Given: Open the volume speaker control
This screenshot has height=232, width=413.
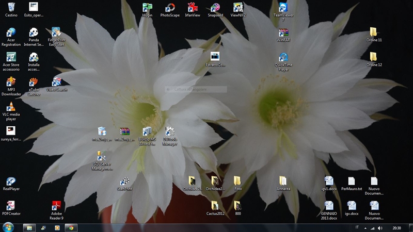Looking at the screenshot, I should pos(380,228).
